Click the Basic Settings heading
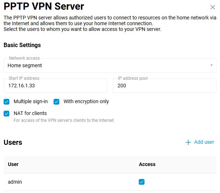This screenshot has width=220, height=193. [x=22, y=45]
